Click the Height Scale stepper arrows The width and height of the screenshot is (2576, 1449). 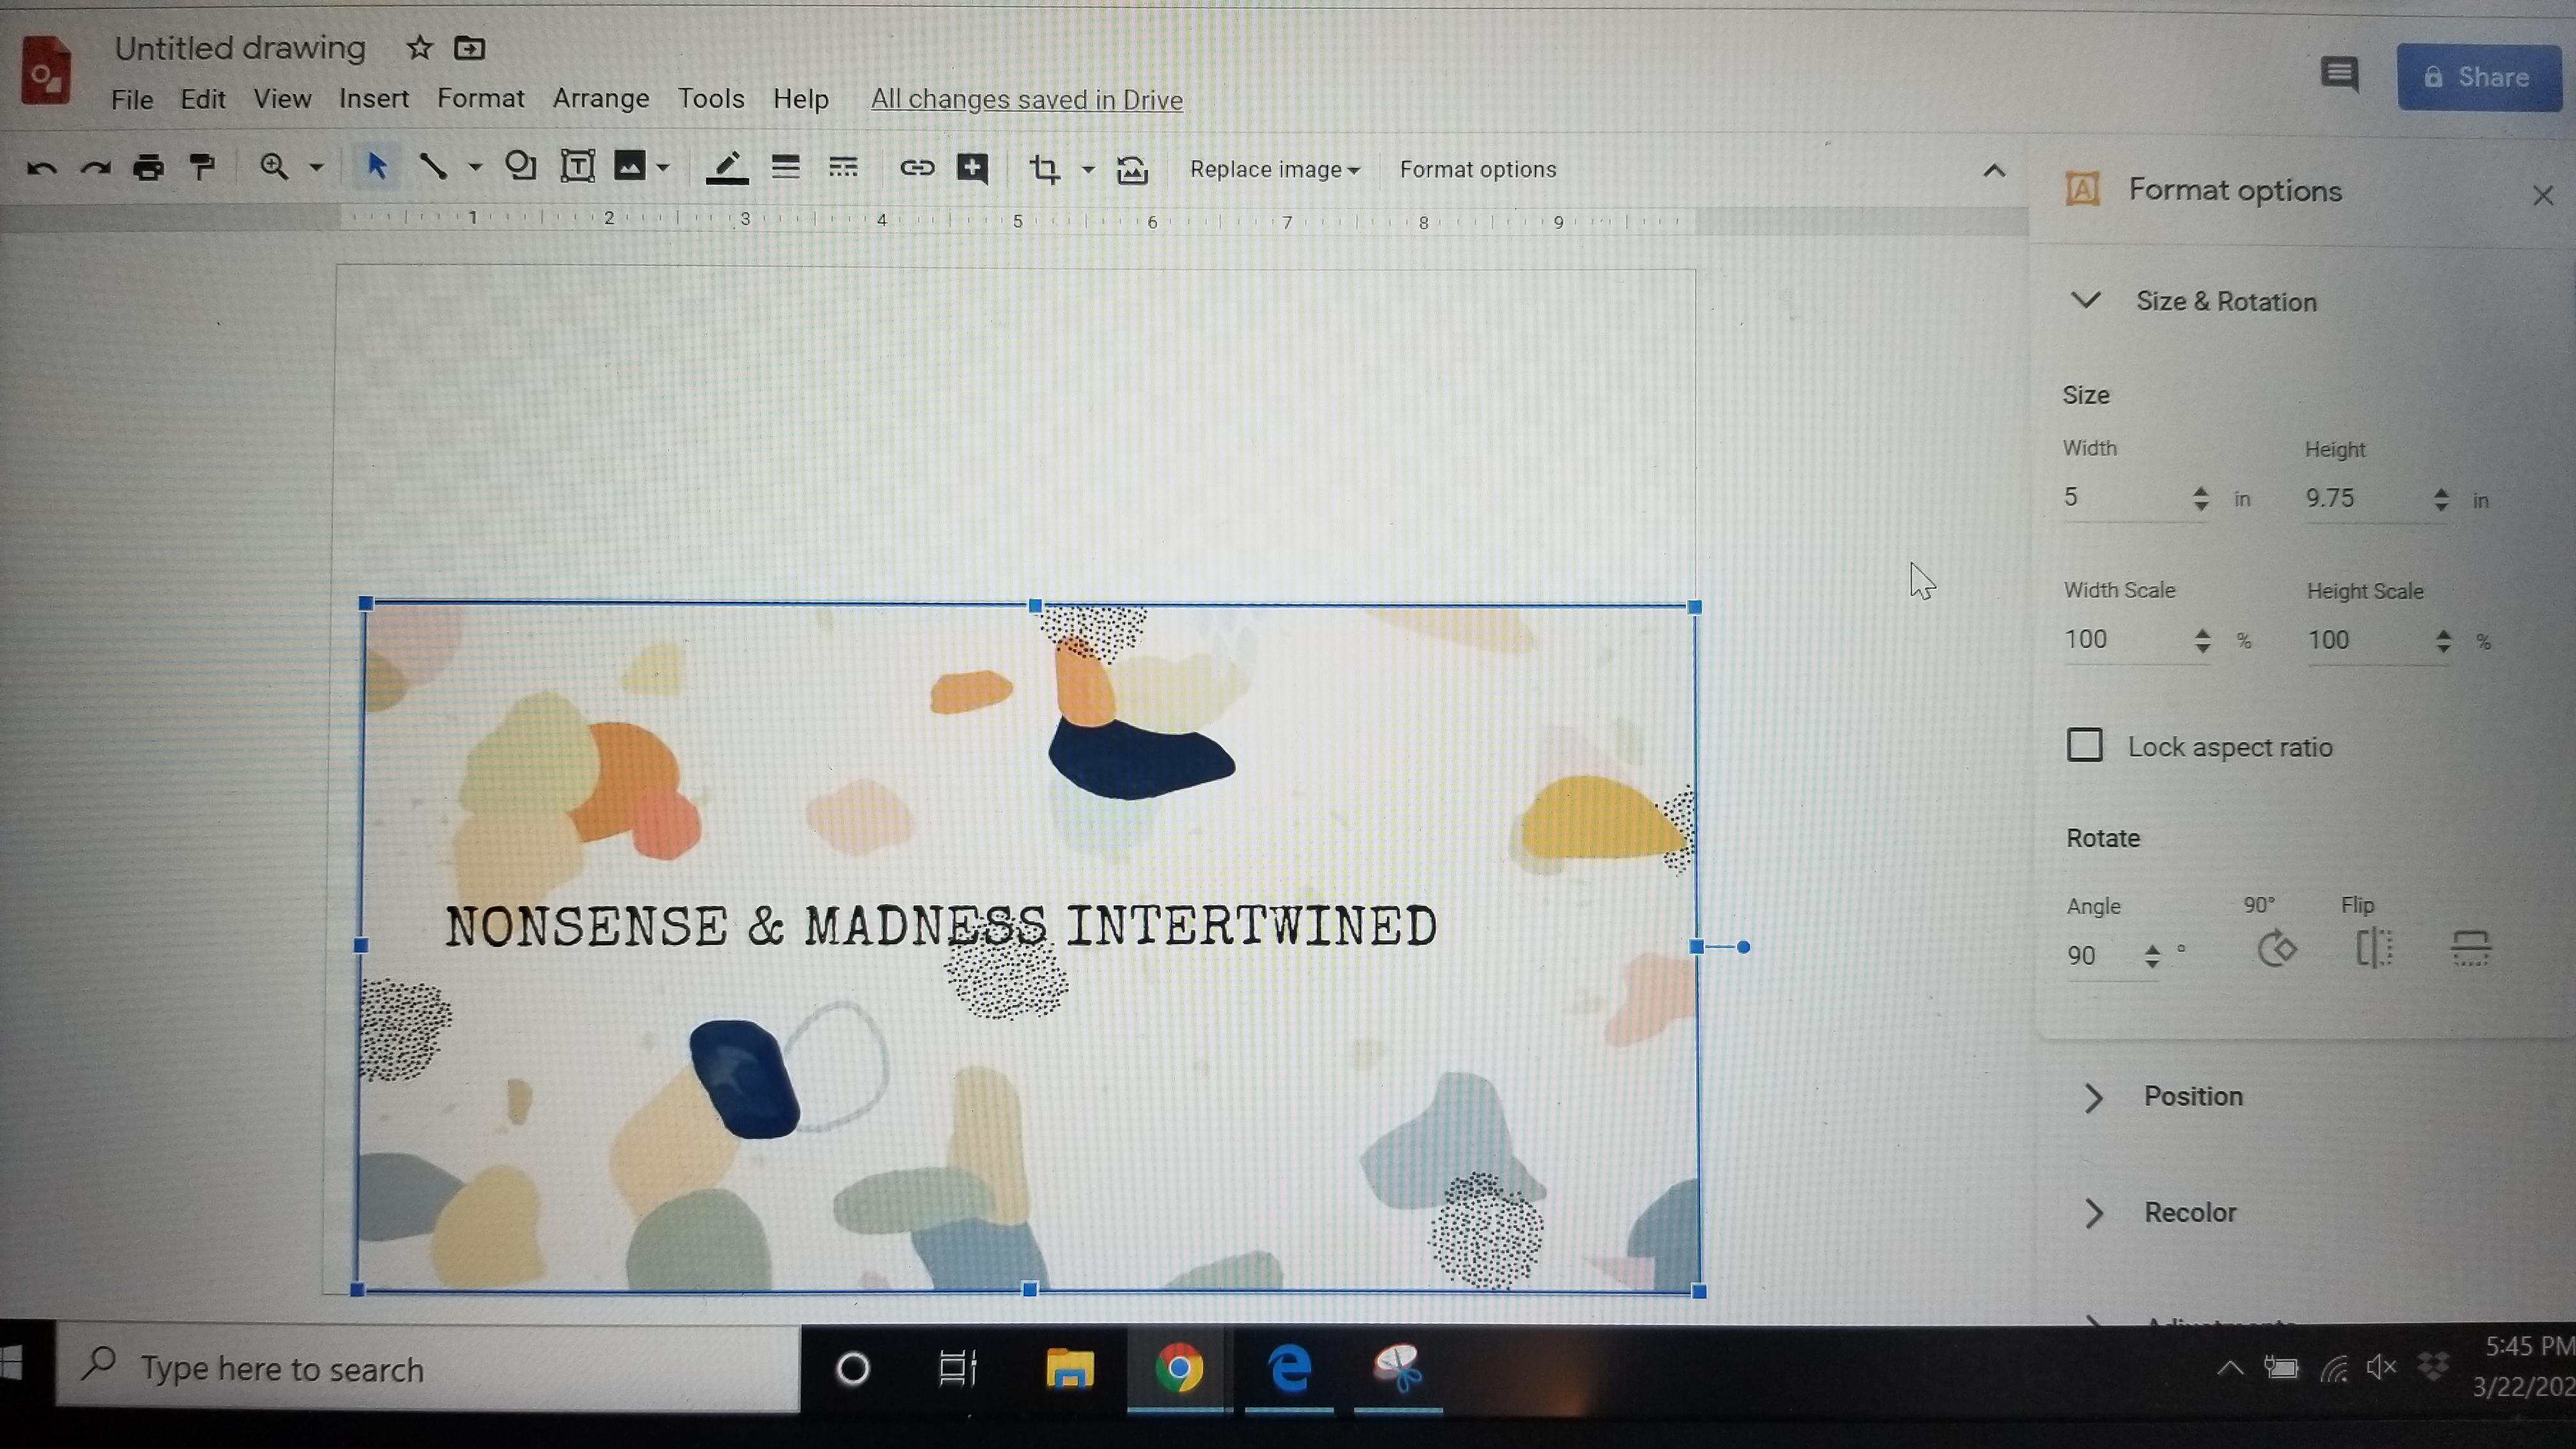coord(2443,641)
